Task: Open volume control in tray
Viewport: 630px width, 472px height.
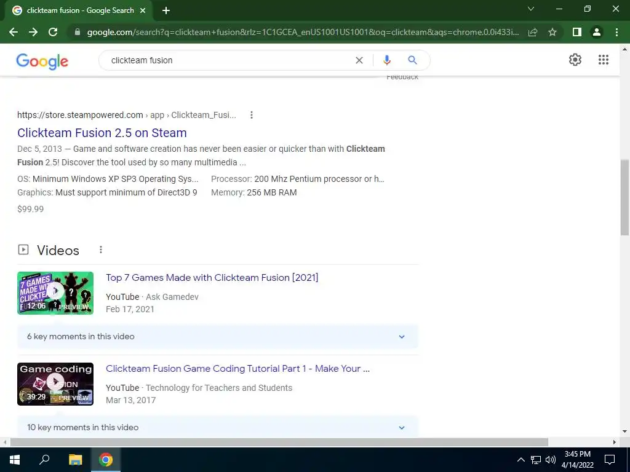Action: pyautogui.click(x=551, y=460)
